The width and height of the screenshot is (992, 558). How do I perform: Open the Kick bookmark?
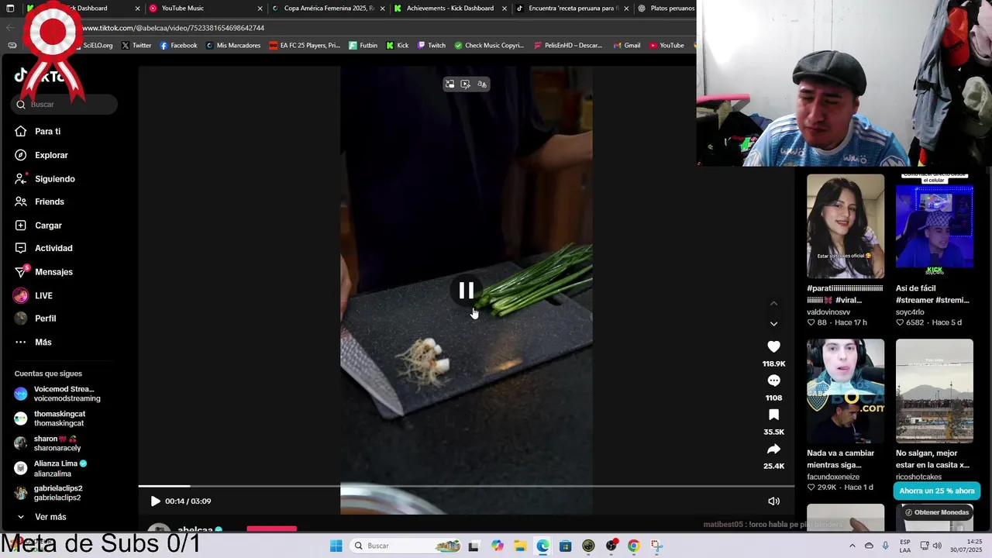(398, 46)
